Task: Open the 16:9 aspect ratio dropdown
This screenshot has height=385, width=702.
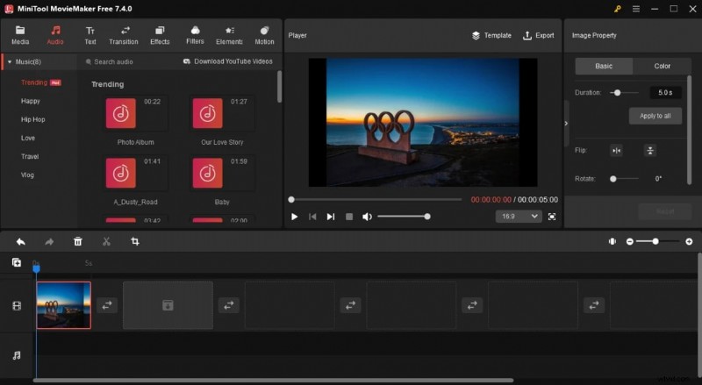Action: pyautogui.click(x=519, y=217)
